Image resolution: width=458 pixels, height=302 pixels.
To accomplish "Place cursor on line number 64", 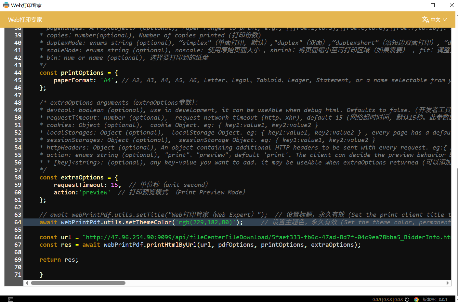I will pos(18,222).
